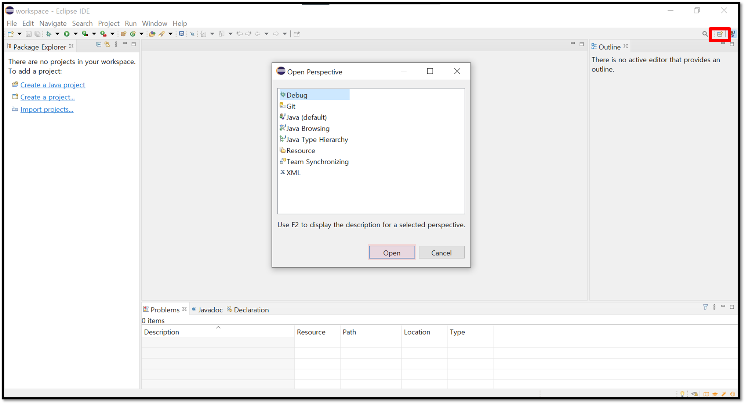
Task: Click the Open Task search flashlight icon
Action: pyautogui.click(x=161, y=34)
